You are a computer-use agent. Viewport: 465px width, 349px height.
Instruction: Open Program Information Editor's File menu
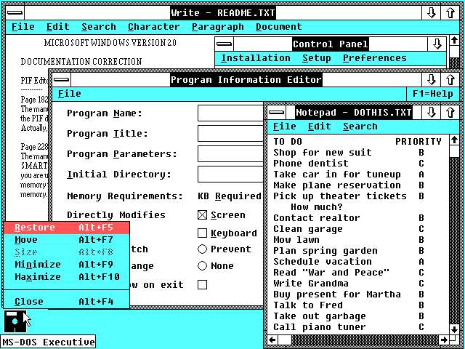[x=70, y=94]
